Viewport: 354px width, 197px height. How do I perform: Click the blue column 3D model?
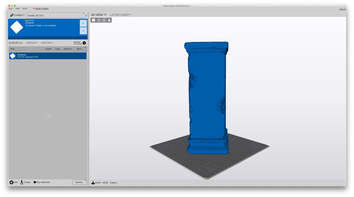(207, 98)
